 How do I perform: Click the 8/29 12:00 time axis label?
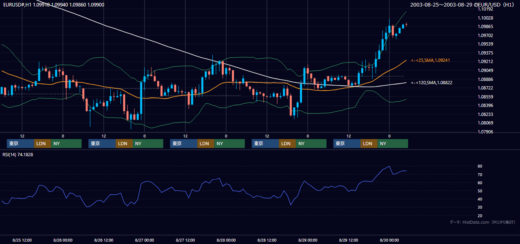(x=348, y=240)
